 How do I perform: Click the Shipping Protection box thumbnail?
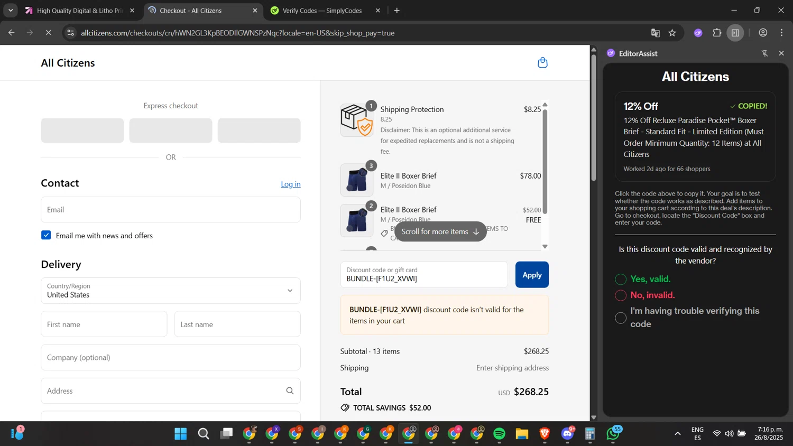tap(357, 120)
